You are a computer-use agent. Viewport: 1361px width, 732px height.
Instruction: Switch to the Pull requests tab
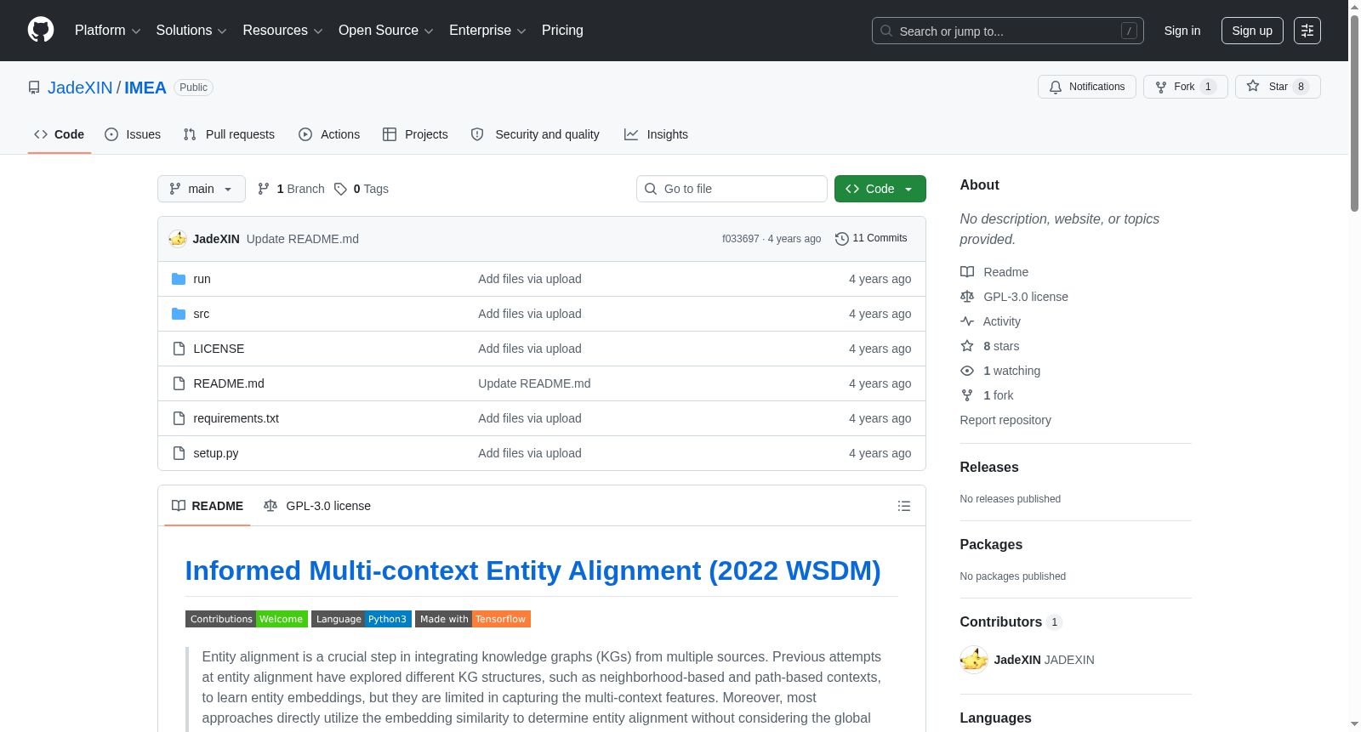pyautogui.click(x=229, y=134)
